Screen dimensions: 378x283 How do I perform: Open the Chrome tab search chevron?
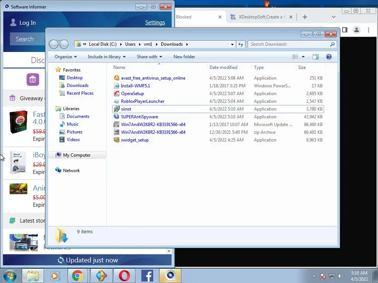tap(334, 17)
